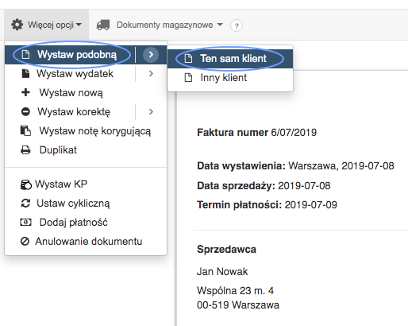408x326 pixels.
Task: Open the Wystaw korektę submenu chevron
Action: 151,112
